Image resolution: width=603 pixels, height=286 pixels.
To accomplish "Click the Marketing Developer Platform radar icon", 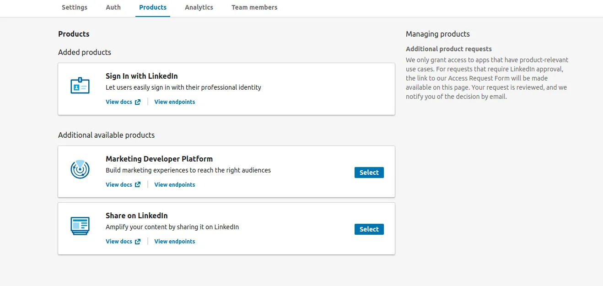I will 80,169.
